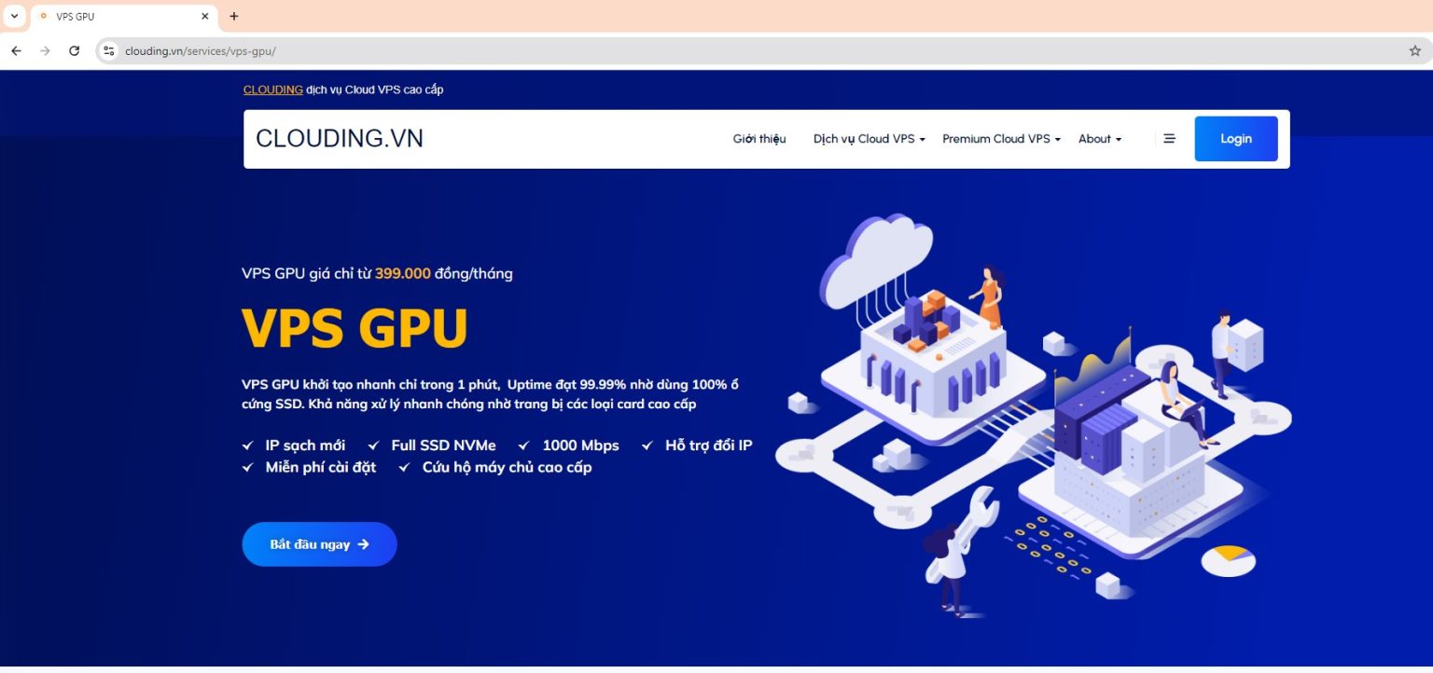Click the page reload icon
Screen dimensions: 1433x673
point(75,50)
